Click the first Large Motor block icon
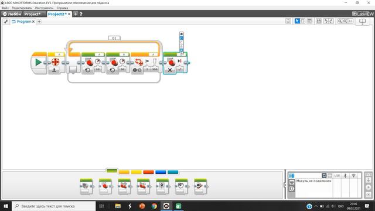 coord(89,62)
